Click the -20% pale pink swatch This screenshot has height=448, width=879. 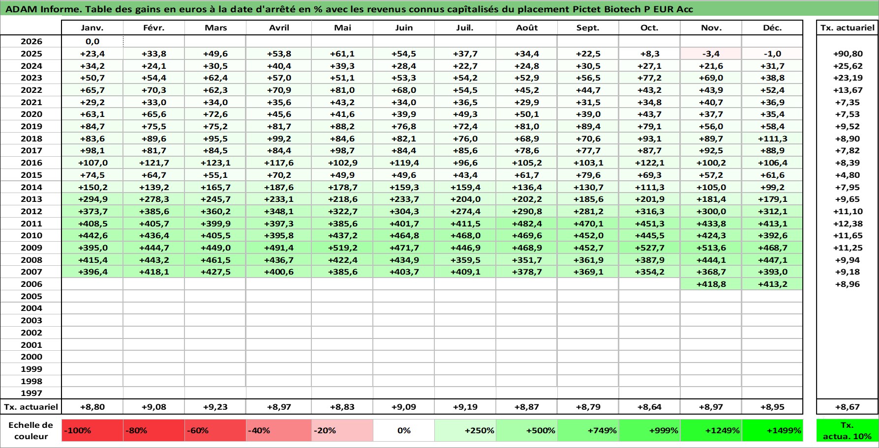tap(342, 430)
